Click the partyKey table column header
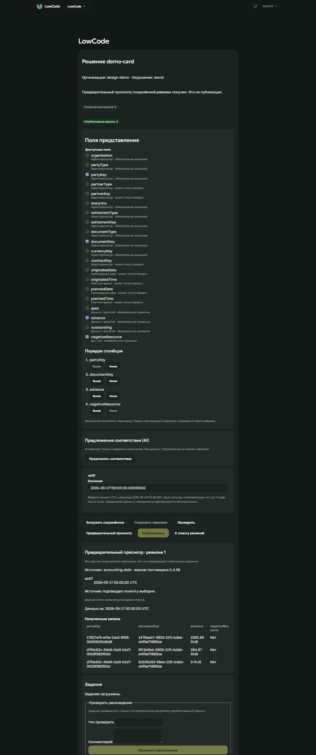Screen dimensions: 316x755 [x=94, y=626]
